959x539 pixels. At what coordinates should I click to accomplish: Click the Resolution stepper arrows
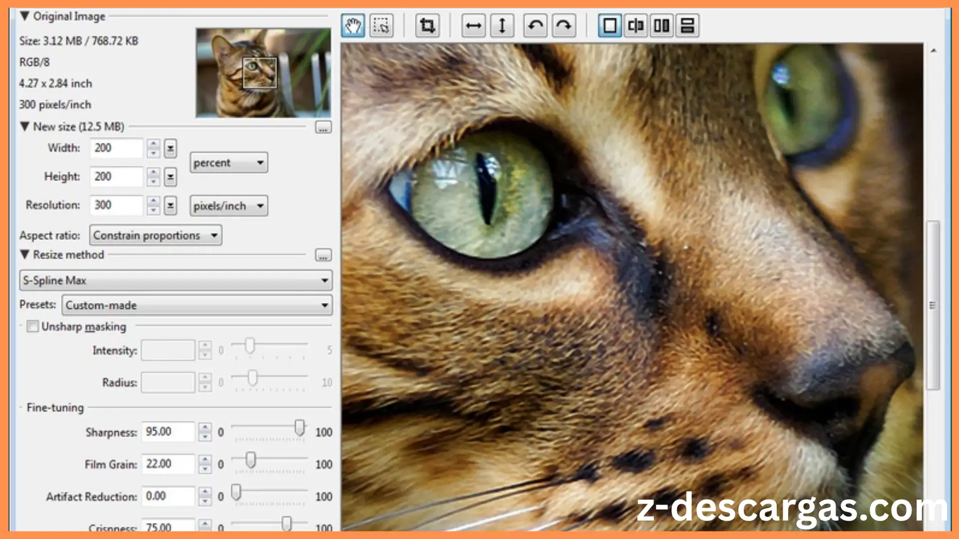coord(153,206)
